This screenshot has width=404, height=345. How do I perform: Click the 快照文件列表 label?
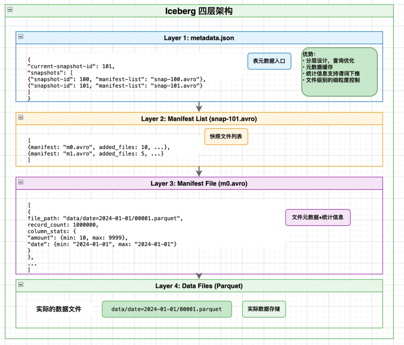[226, 137]
